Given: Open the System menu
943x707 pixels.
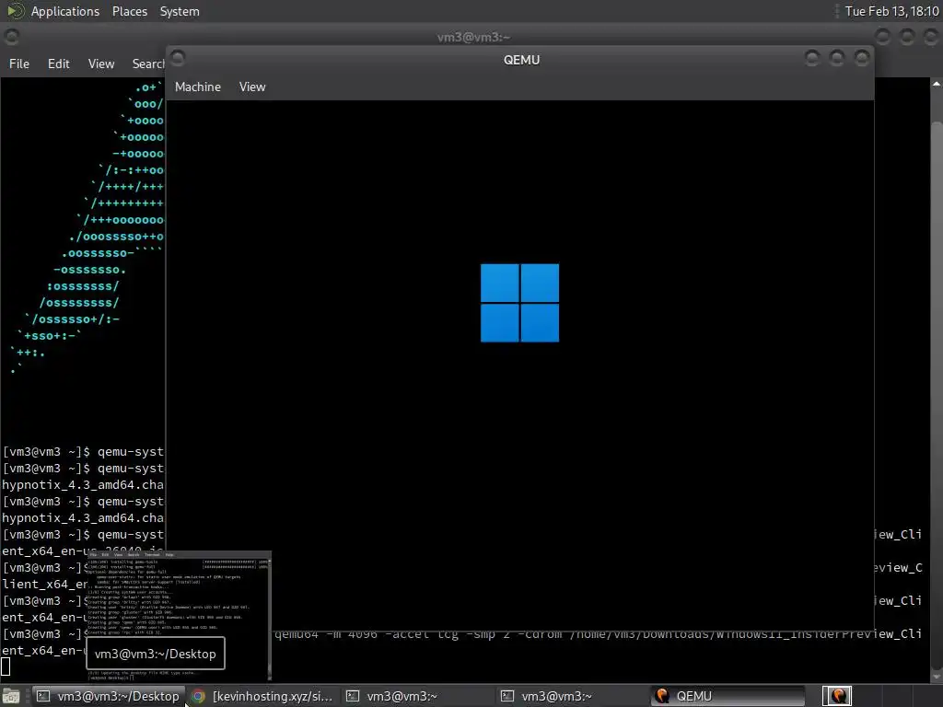Looking at the screenshot, I should pyautogui.click(x=180, y=11).
